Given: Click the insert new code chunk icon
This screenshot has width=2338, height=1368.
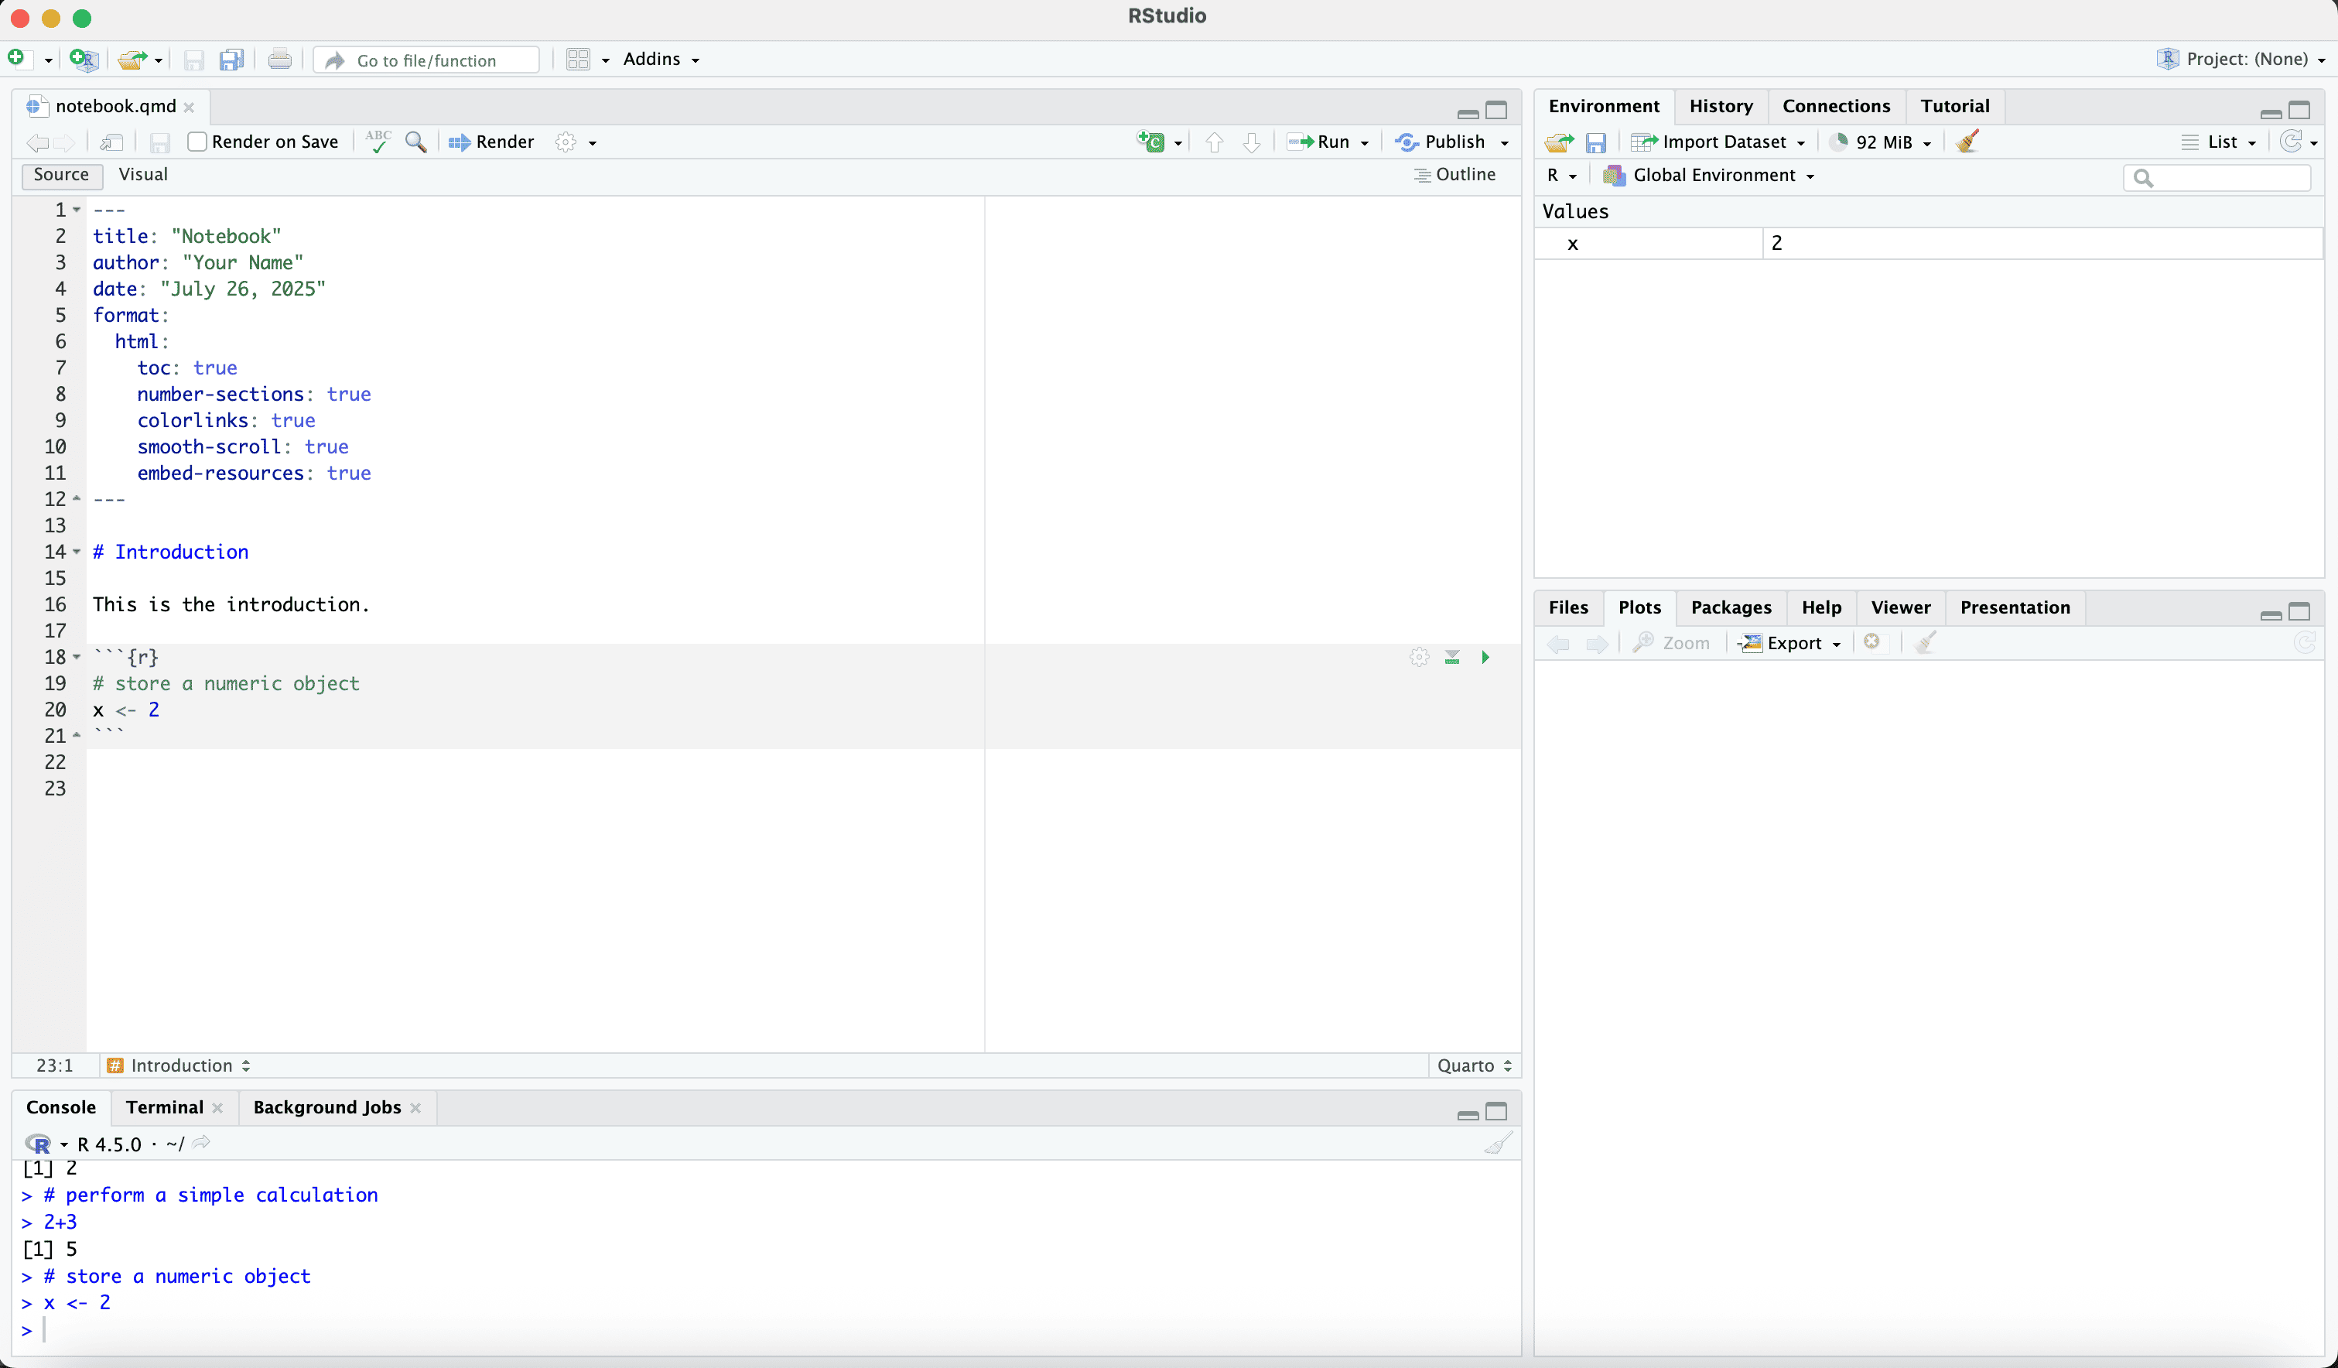Looking at the screenshot, I should [x=1151, y=141].
